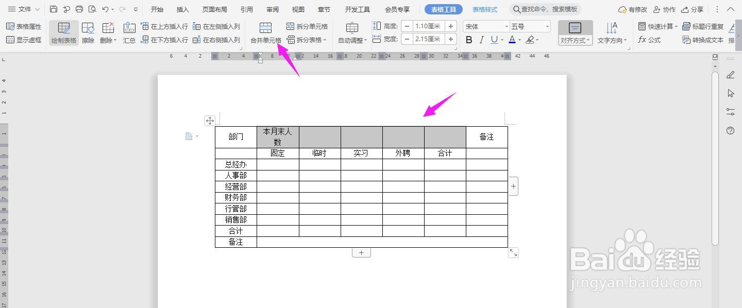Open the font color A swatch
The height and width of the screenshot is (308, 742).
click(514, 39)
